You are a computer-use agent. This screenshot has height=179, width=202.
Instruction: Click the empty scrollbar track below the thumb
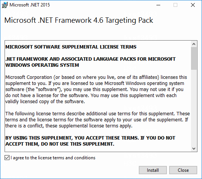(x=194, y=108)
